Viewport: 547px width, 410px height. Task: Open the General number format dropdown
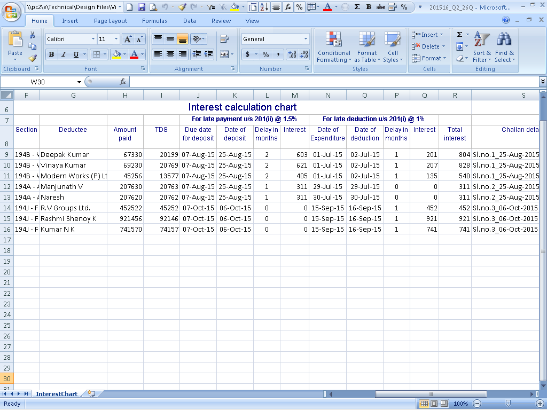(306, 39)
